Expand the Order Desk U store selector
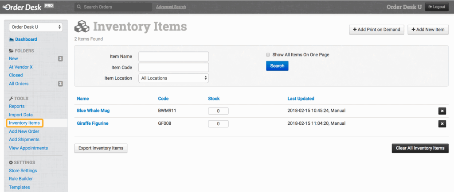Image resolution: width=454 pixels, height=192 pixels. click(36, 27)
